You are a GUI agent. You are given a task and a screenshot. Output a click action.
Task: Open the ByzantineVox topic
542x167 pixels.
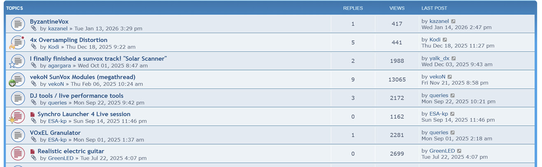coord(49,21)
